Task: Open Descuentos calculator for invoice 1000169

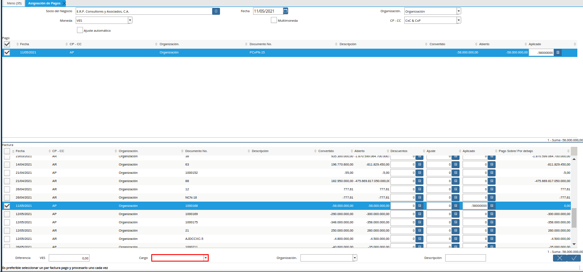Action: coord(420,214)
